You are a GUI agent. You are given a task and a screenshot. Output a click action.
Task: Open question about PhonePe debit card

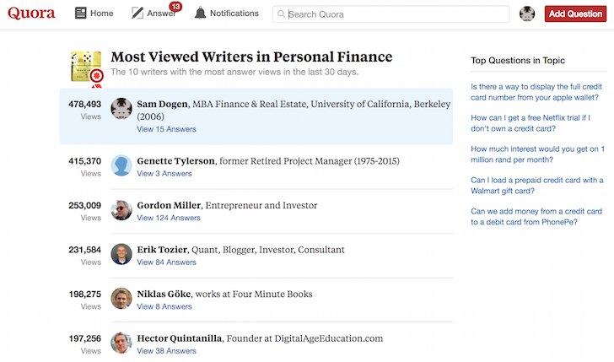(x=536, y=217)
